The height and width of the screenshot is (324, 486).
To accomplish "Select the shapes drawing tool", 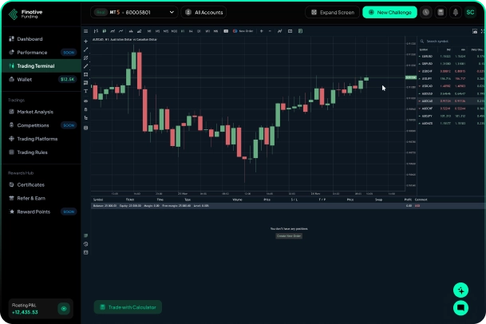I will point(86,74).
